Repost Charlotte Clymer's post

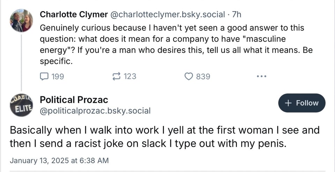116,76
